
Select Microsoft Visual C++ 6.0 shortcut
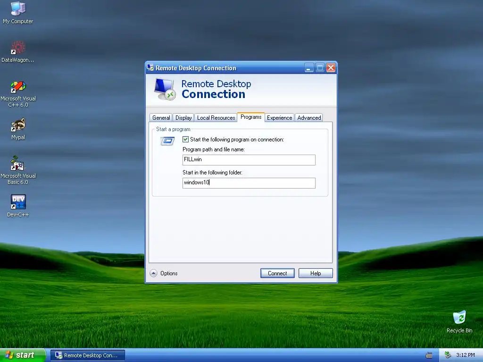[18, 94]
